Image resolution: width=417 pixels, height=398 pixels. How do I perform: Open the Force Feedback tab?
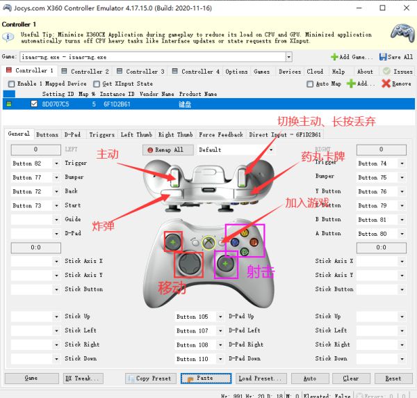click(221, 134)
